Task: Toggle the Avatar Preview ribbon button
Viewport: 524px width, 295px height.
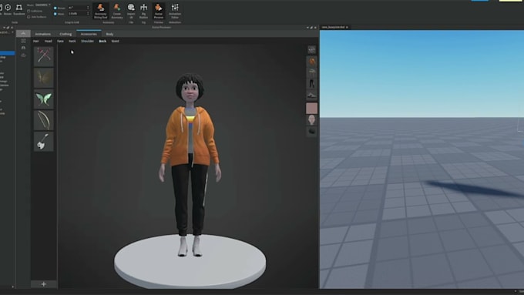Action: [x=159, y=11]
